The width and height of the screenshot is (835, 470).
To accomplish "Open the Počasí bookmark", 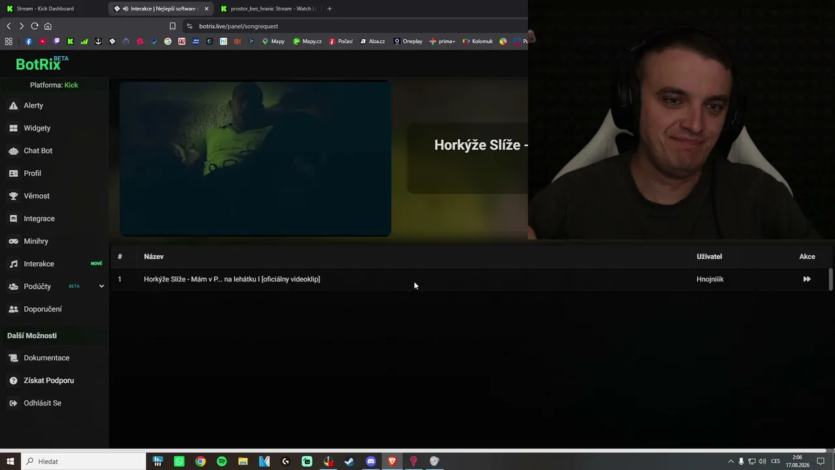I will [341, 41].
